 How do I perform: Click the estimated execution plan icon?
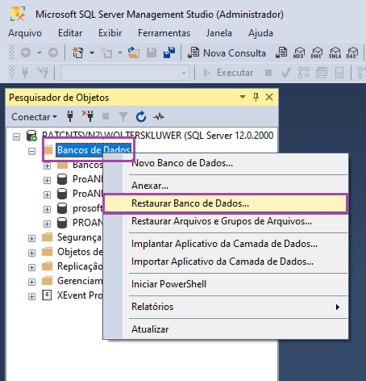pyautogui.click(x=304, y=73)
